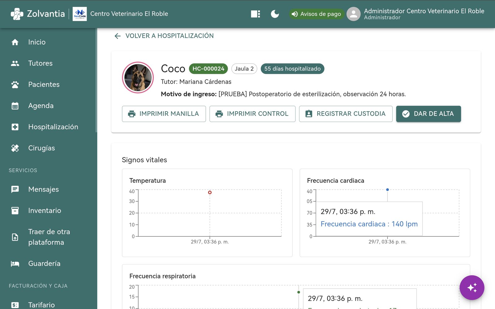495x309 pixels.
Task: Click the Frecuencia cardiaca : 140 lpm tooltip value
Action: point(369,224)
